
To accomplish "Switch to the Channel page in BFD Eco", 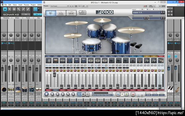I will [x=61, y=13].
